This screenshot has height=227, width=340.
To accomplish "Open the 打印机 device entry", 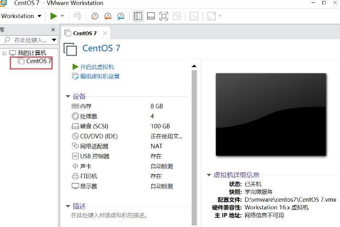I will [x=89, y=176].
